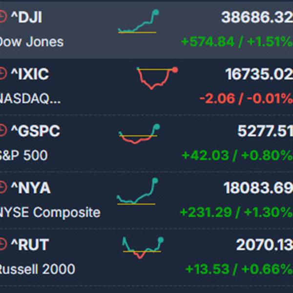Select the ^GSPC ticker symbol
This screenshot has width=293, height=293.
pyautogui.click(x=36, y=131)
